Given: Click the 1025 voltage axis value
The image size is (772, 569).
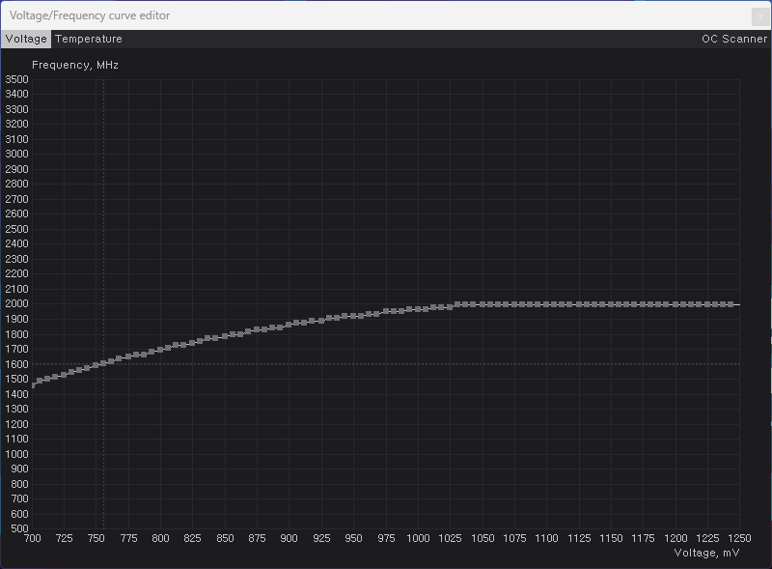Looking at the screenshot, I should (450, 538).
